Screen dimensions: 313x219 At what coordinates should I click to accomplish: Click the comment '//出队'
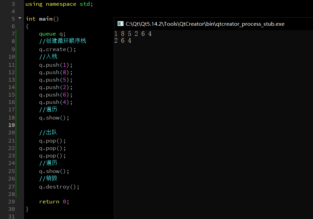48,132
